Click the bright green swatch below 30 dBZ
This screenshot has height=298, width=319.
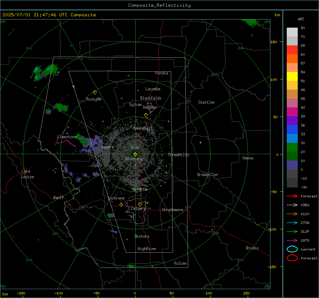[292, 147]
